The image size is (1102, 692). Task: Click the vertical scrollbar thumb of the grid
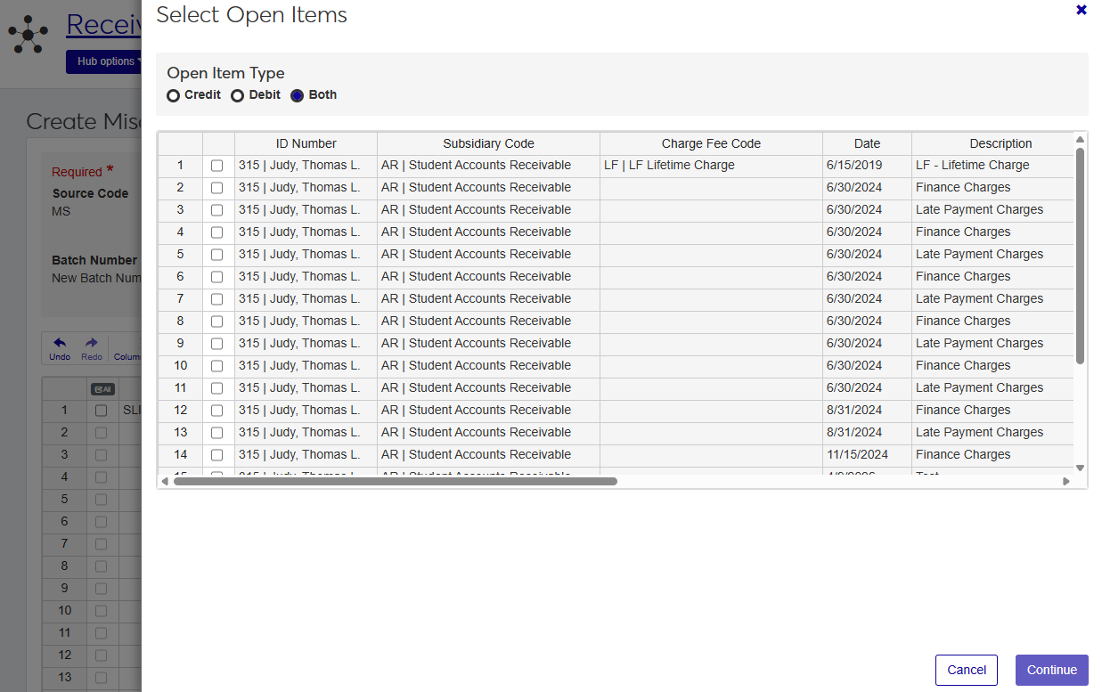(x=1080, y=256)
